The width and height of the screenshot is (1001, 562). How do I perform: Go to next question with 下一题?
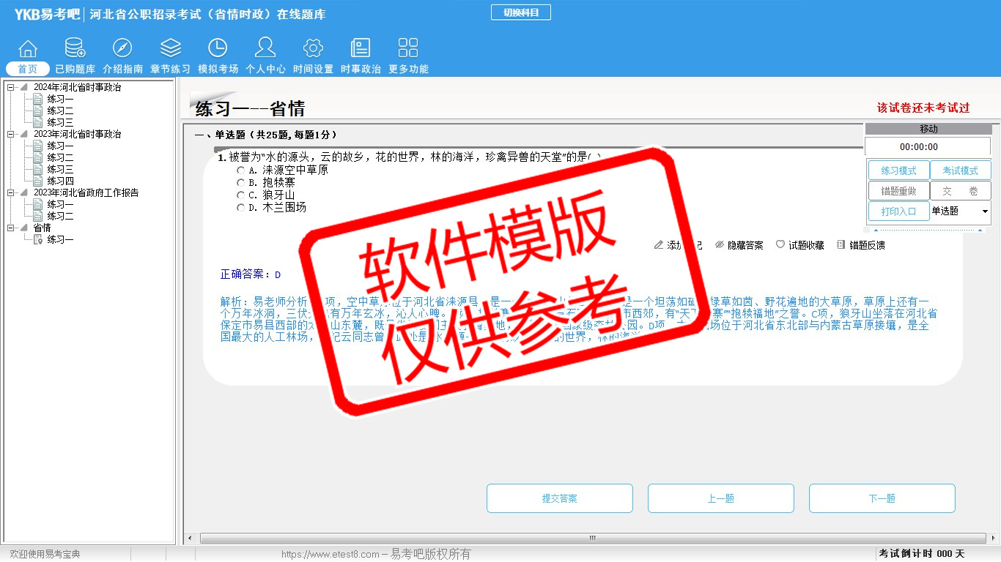point(882,498)
